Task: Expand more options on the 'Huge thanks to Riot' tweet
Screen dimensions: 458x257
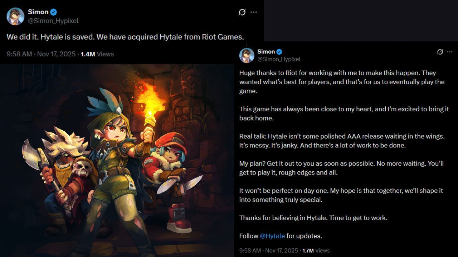Action: [450, 52]
